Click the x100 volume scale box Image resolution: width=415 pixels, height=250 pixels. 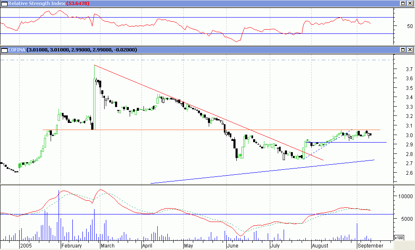click(x=399, y=237)
